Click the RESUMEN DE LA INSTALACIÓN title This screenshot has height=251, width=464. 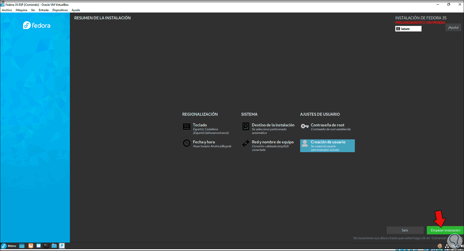click(x=102, y=18)
